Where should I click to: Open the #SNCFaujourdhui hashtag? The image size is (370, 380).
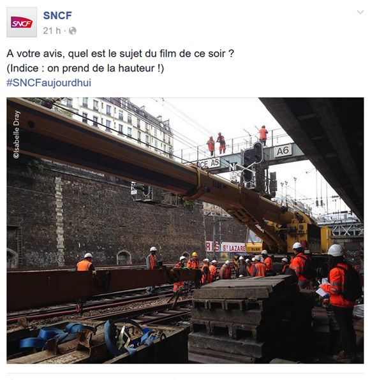pyautogui.click(x=48, y=83)
